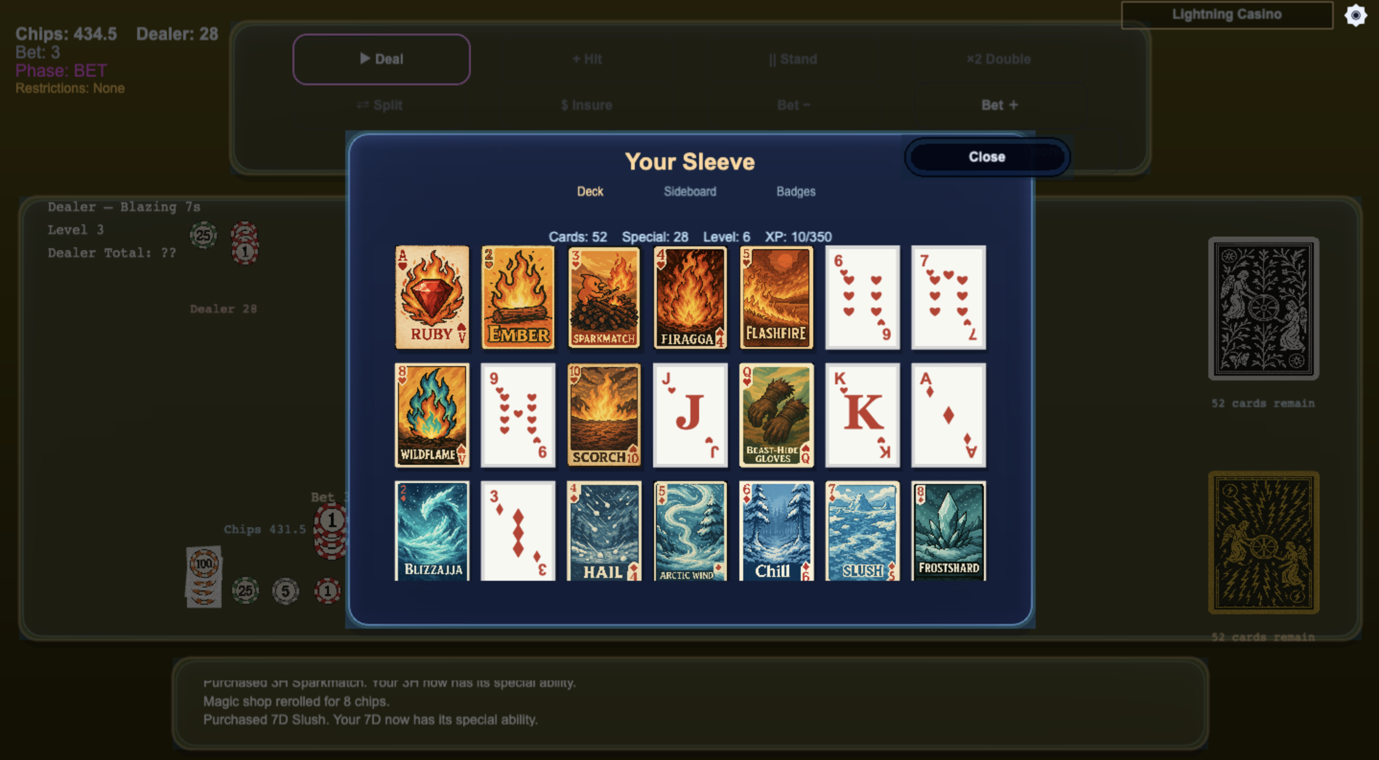Open the settings gear icon
1379x760 pixels.
point(1356,15)
